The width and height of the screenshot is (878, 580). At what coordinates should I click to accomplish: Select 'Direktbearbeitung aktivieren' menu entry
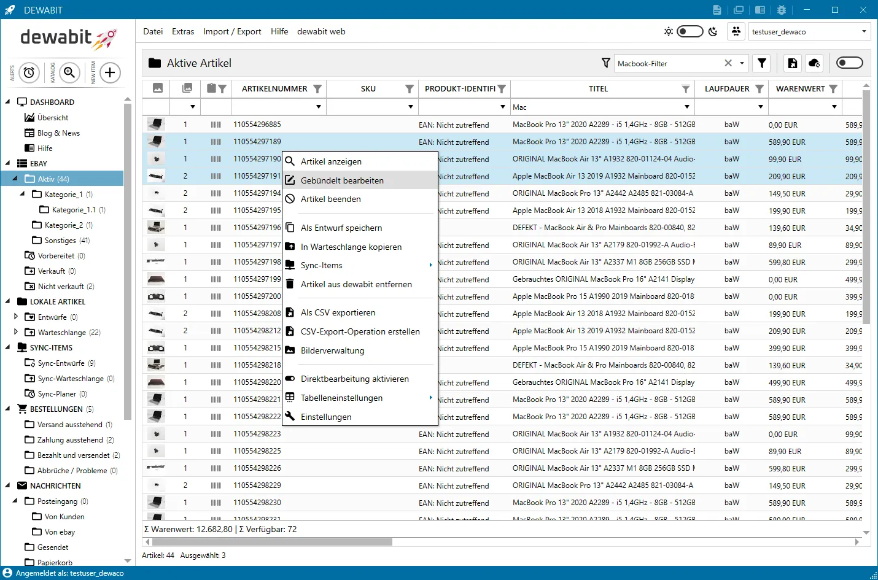(x=360, y=379)
